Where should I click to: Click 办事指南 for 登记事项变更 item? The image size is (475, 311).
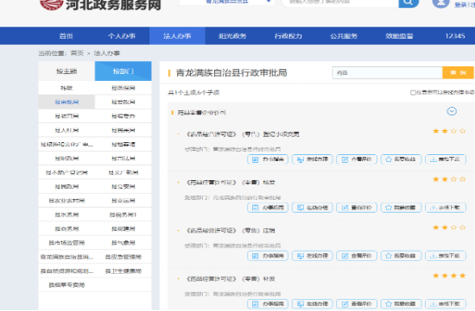point(268,159)
